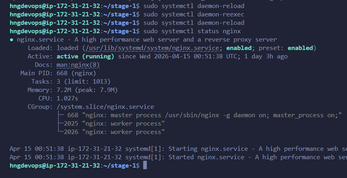Open the /usr/lib/systemd/system/nginx.service path link
347x178 pixels.
(152, 48)
